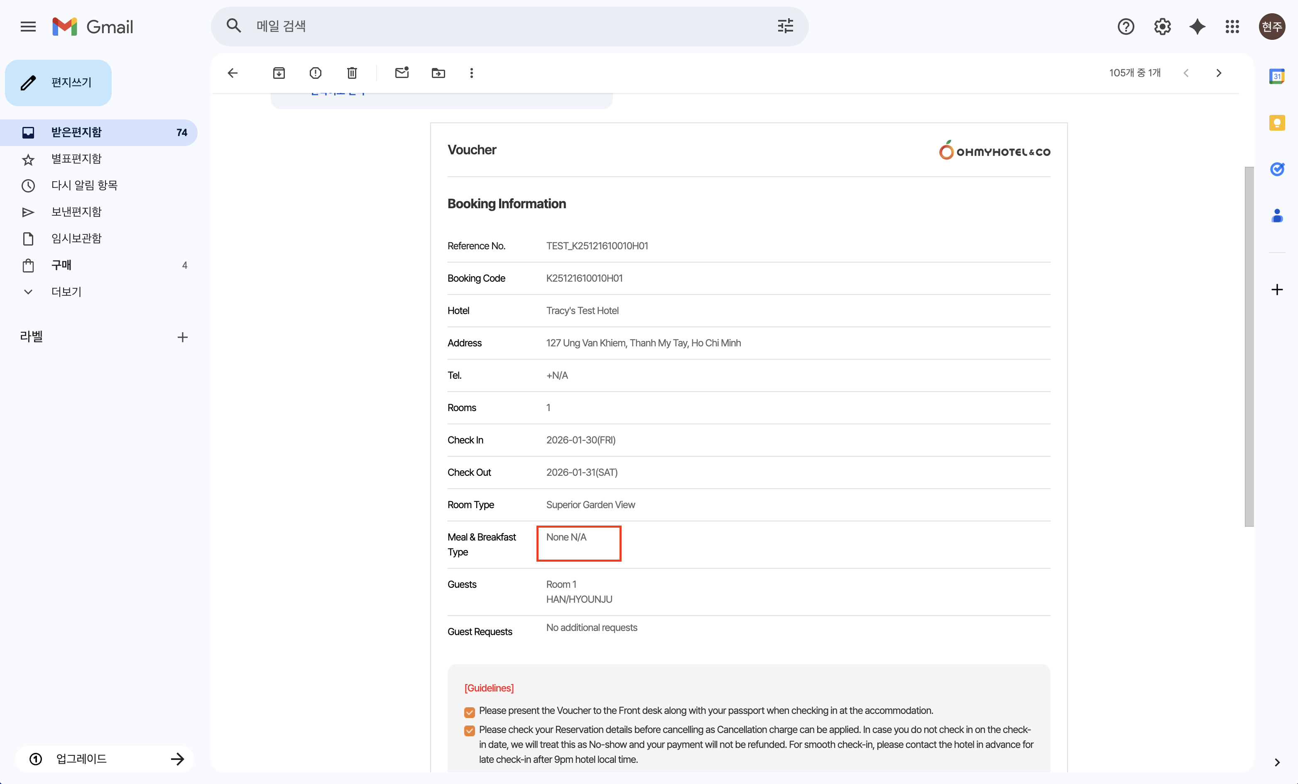Click second orange guideline checkbox
Image resolution: width=1298 pixels, height=784 pixels.
tap(469, 730)
